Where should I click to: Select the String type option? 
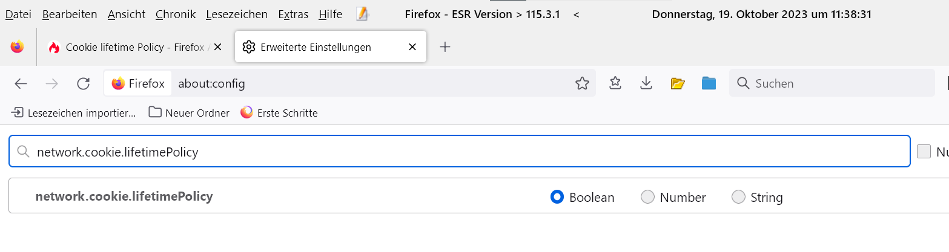(739, 197)
